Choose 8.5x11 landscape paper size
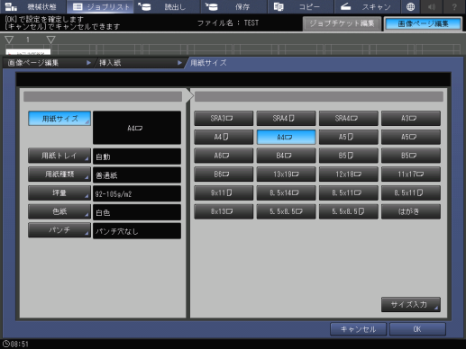The width and height of the screenshot is (466, 349). coord(349,192)
